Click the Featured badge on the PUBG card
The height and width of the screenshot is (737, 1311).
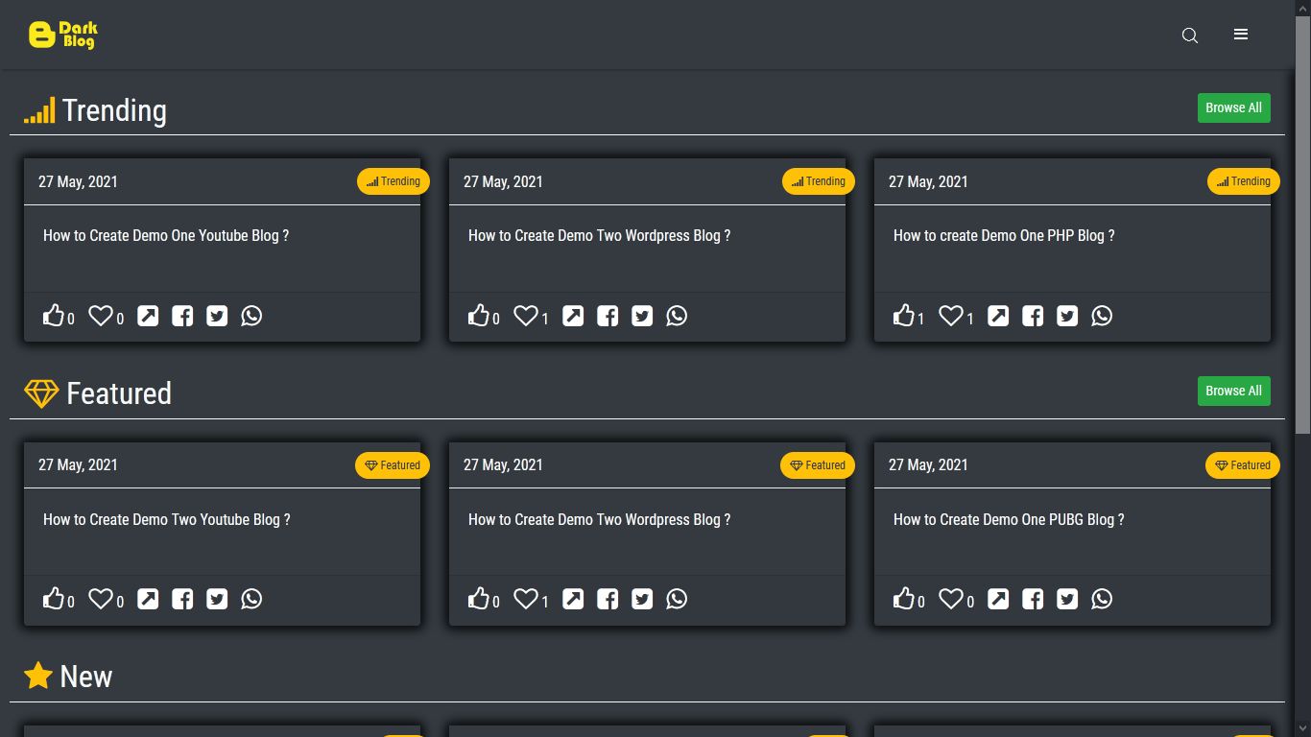pyautogui.click(x=1242, y=465)
